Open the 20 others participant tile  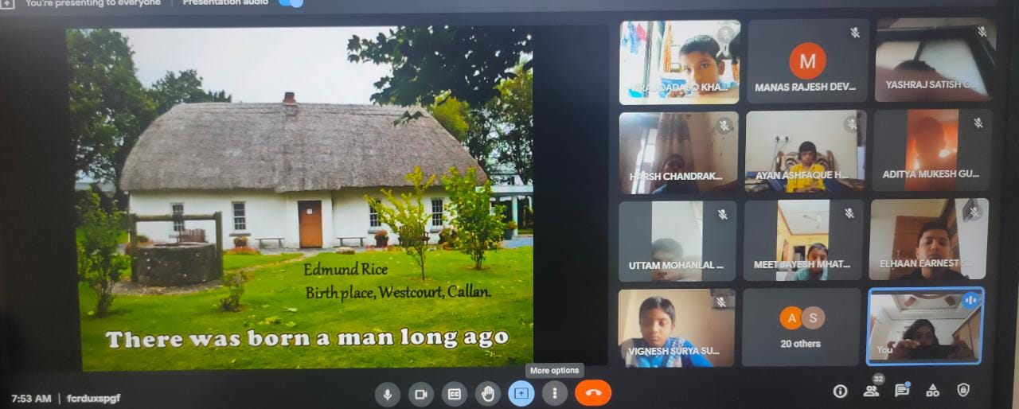click(801, 327)
